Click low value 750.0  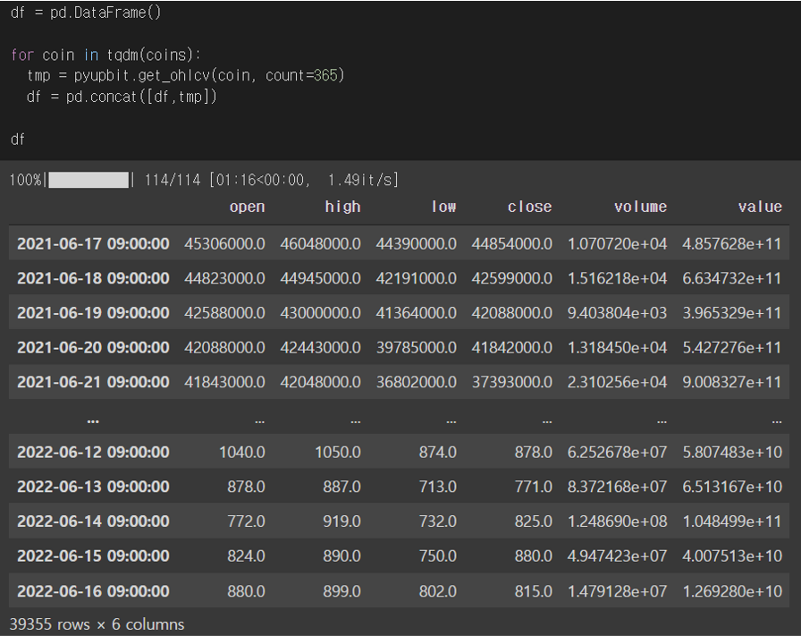(x=438, y=556)
